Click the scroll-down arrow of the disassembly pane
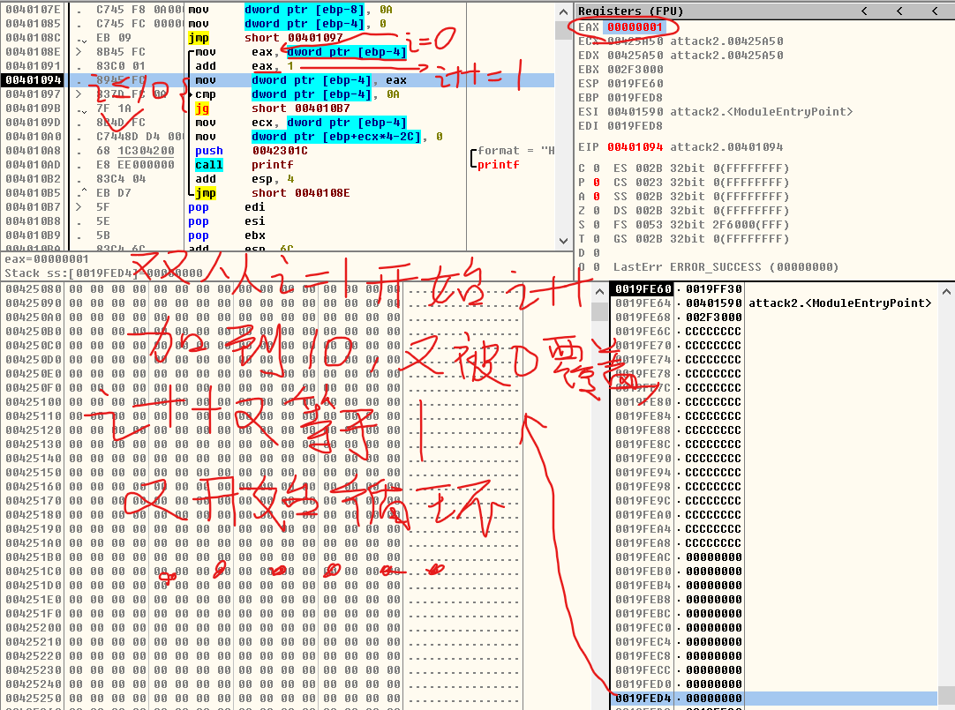Viewport: 955px width, 710px height. [x=564, y=241]
